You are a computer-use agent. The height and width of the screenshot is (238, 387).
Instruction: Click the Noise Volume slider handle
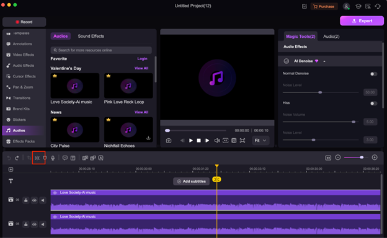pos(354,122)
